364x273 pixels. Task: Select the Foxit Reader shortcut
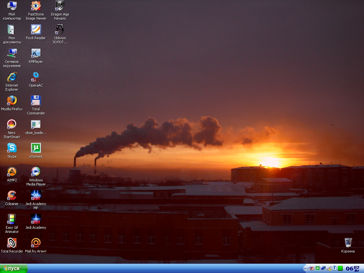pyautogui.click(x=36, y=30)
